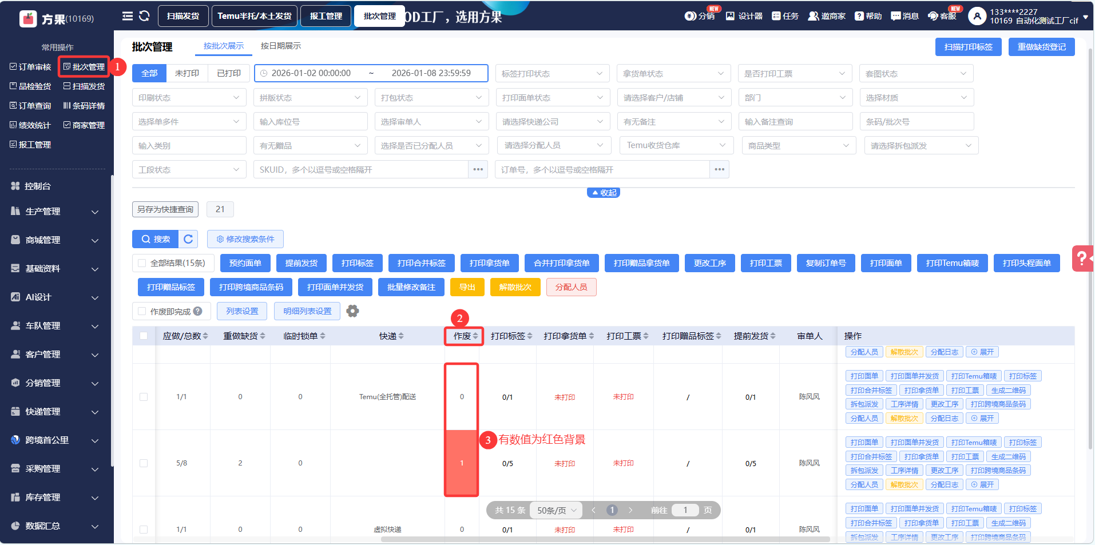This screenshot has height=545, width=1095.
Task: Open 订单审核 in common operations
Action: click(31, 67)
